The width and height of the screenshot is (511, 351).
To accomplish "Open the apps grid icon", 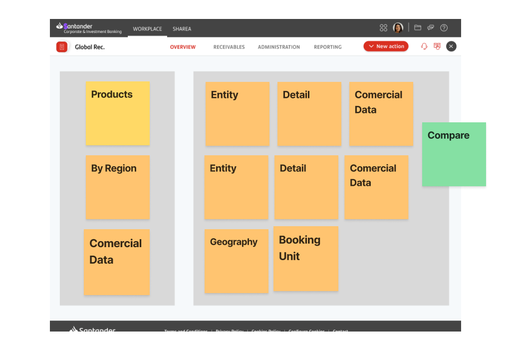I will pyautogui.click(x=383, y=28).
